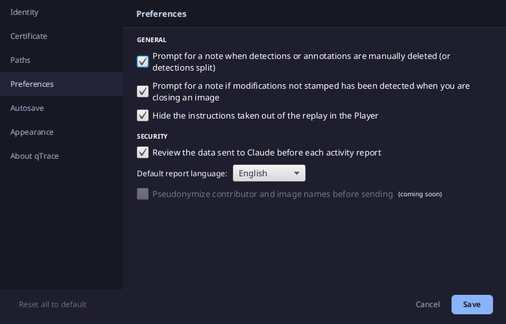Open the Appearance section
Screen dimensions: 506x324
62,132
